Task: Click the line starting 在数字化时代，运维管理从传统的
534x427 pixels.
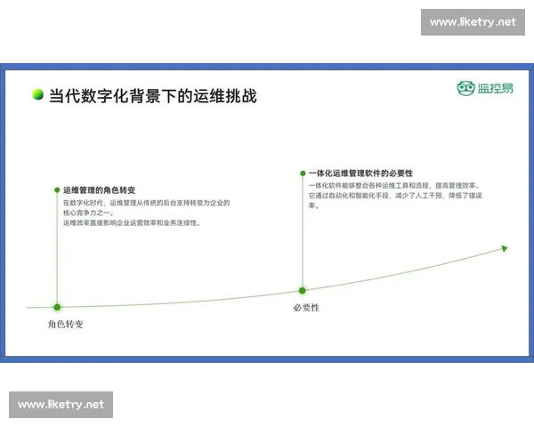Action: [147, 203]
